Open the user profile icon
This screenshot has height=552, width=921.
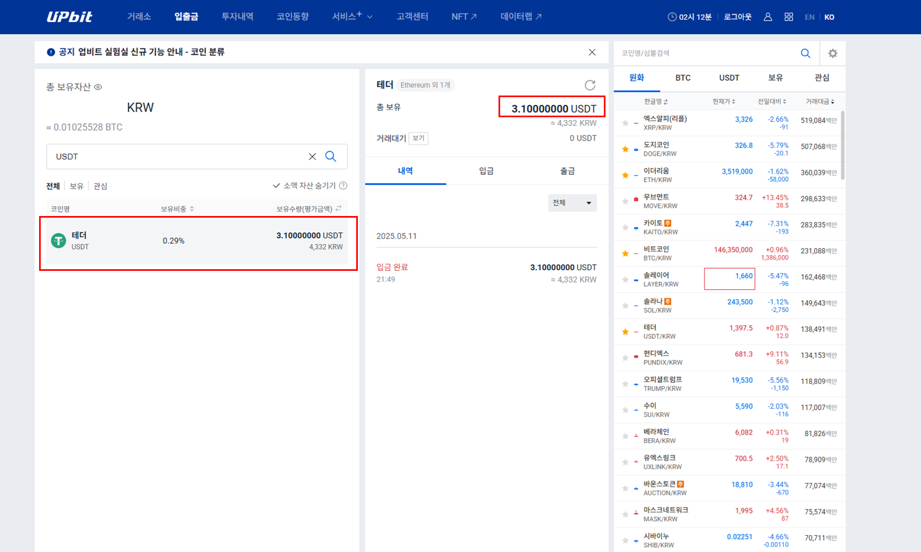coord(768,17)
